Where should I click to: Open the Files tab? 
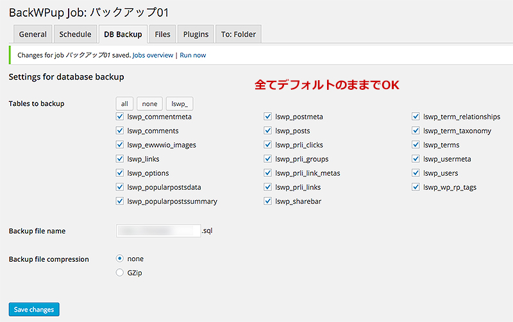pyautogui.click(x=162, y=34)
